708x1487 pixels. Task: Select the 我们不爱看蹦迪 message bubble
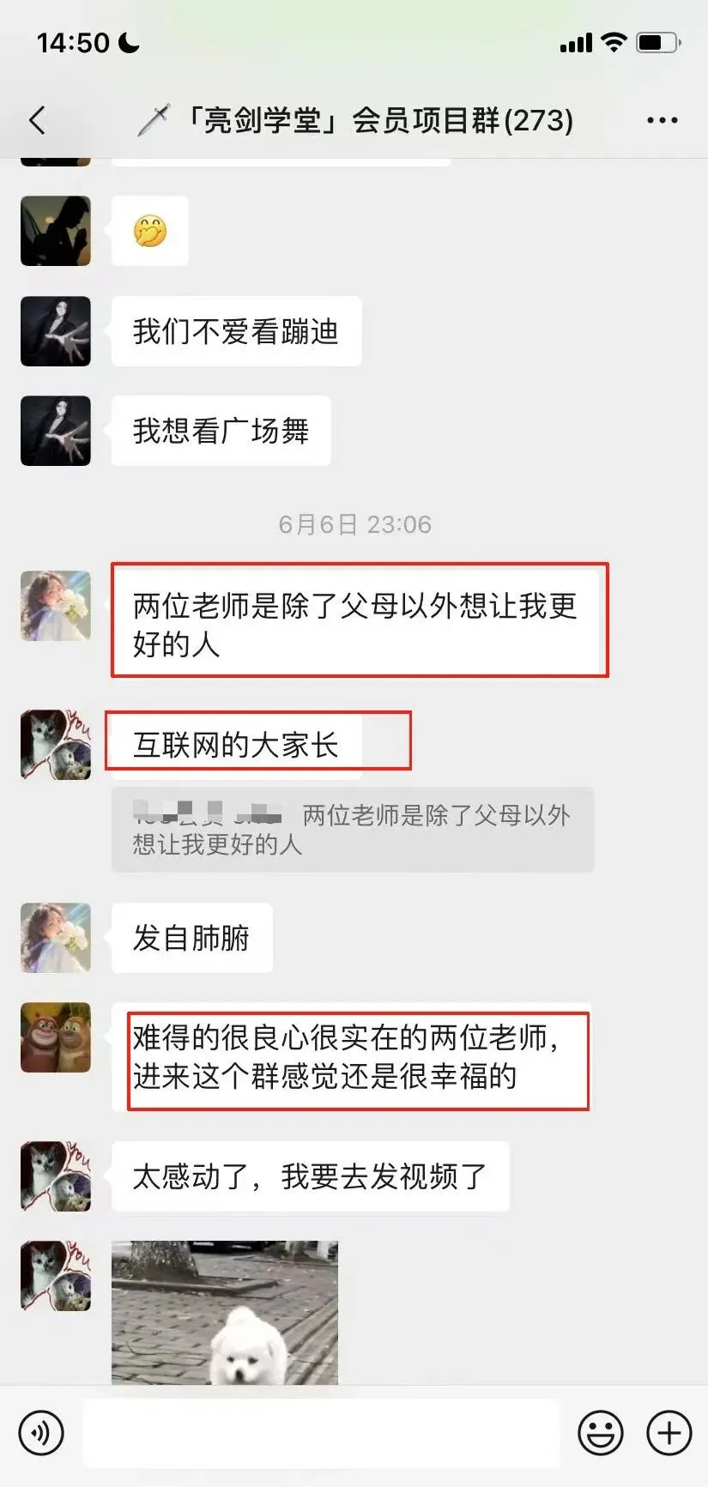click(236, 331)
